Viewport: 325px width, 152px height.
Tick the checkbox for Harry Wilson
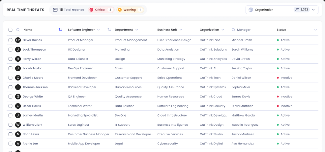coord(10,59)
